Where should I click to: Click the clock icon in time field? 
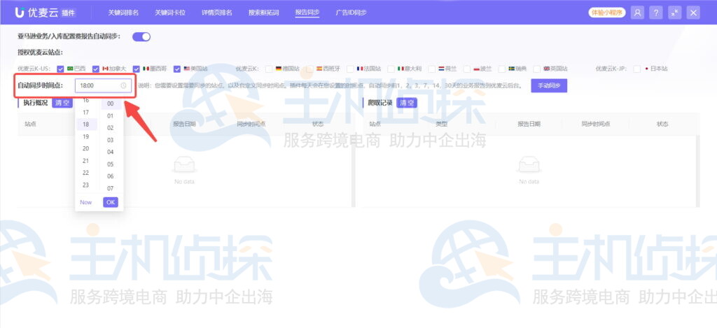point(123,85)
